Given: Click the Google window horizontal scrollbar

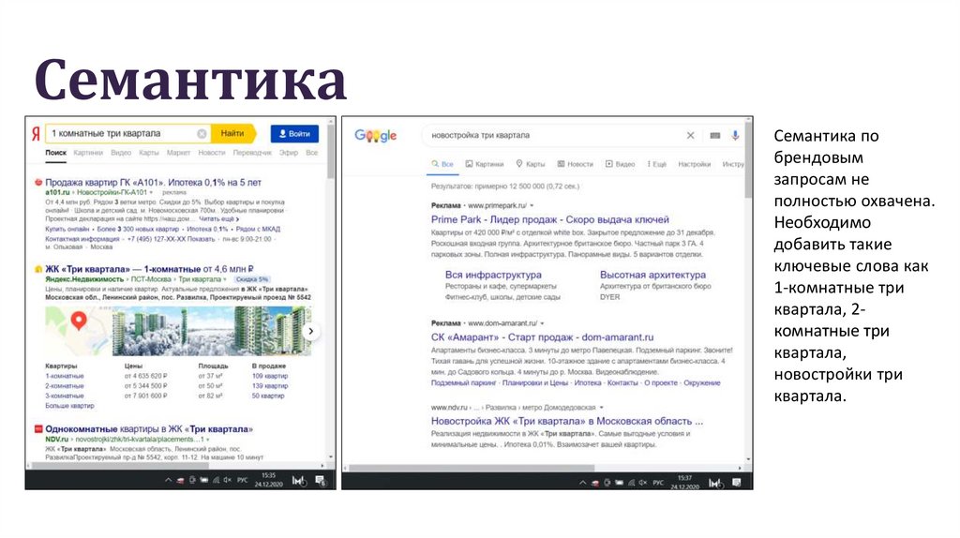Looking at the screenshot, I should point(472,468).
